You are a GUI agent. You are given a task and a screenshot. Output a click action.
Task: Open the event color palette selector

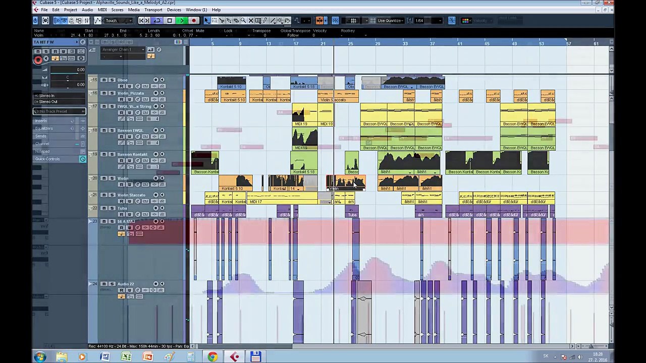(466, 21)
